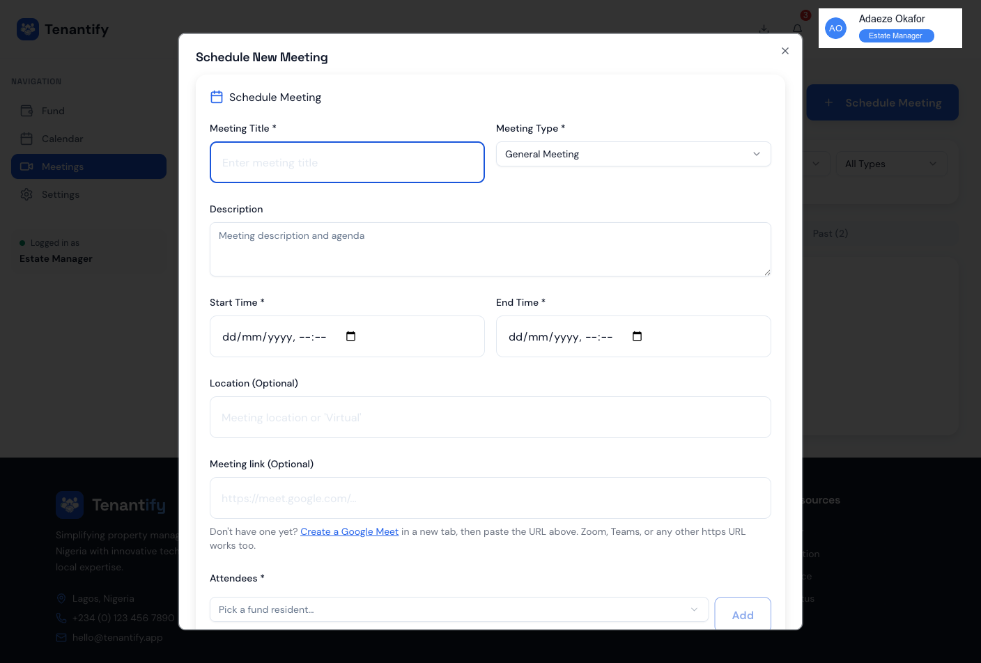Click the phone icon in footer
981x663 pixels.
[61, 618]
